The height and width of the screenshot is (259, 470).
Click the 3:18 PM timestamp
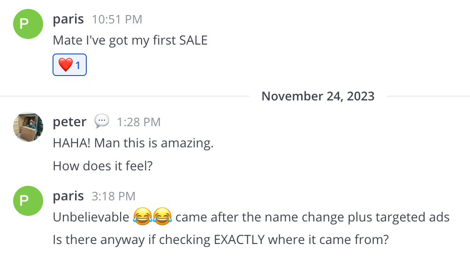coord(114,196)
